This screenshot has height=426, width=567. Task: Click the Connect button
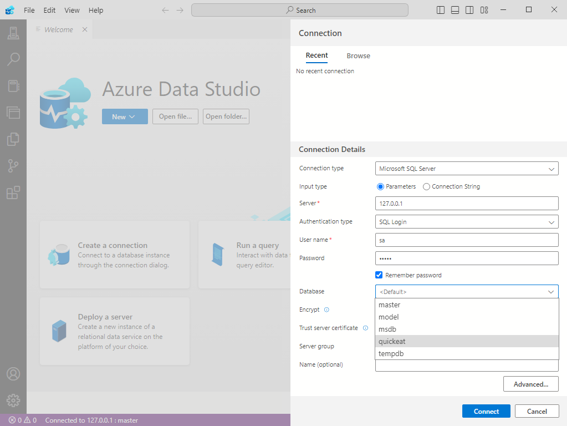pos(486,411)
